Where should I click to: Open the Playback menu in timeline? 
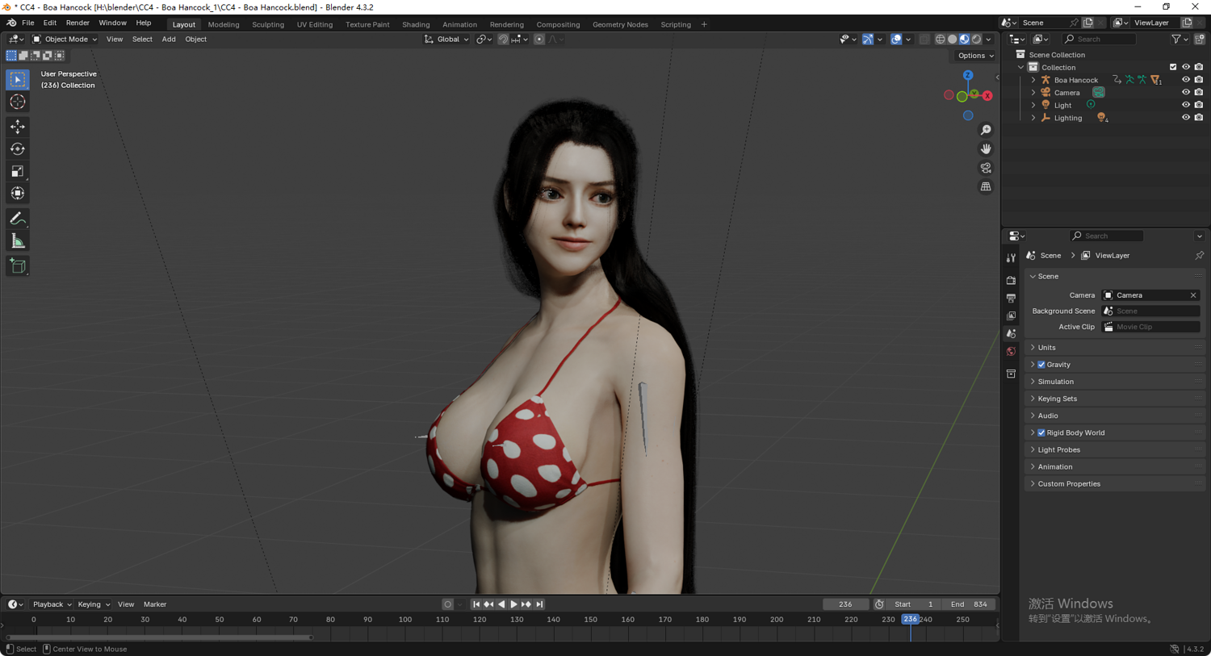(x=52, y=604)
